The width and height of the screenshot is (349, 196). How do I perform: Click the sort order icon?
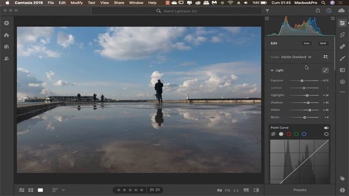55,190
